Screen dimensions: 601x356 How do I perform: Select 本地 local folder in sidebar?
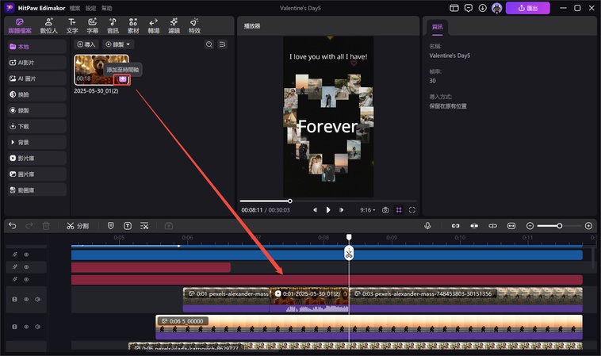36,47
